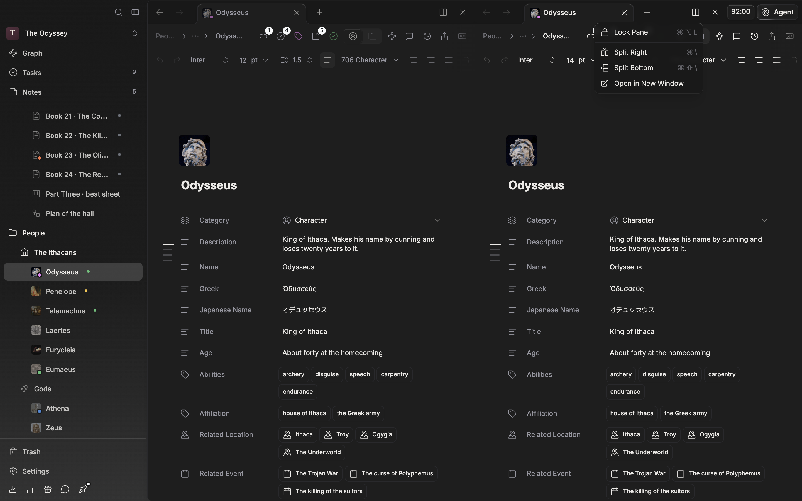
Task: Open Telemachus in the sidebar
Action: [73, 311]
